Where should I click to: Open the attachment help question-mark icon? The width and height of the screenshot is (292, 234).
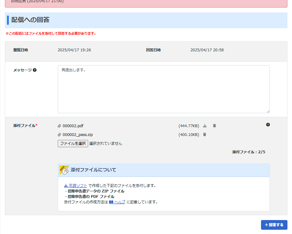(x=268, y=124)
